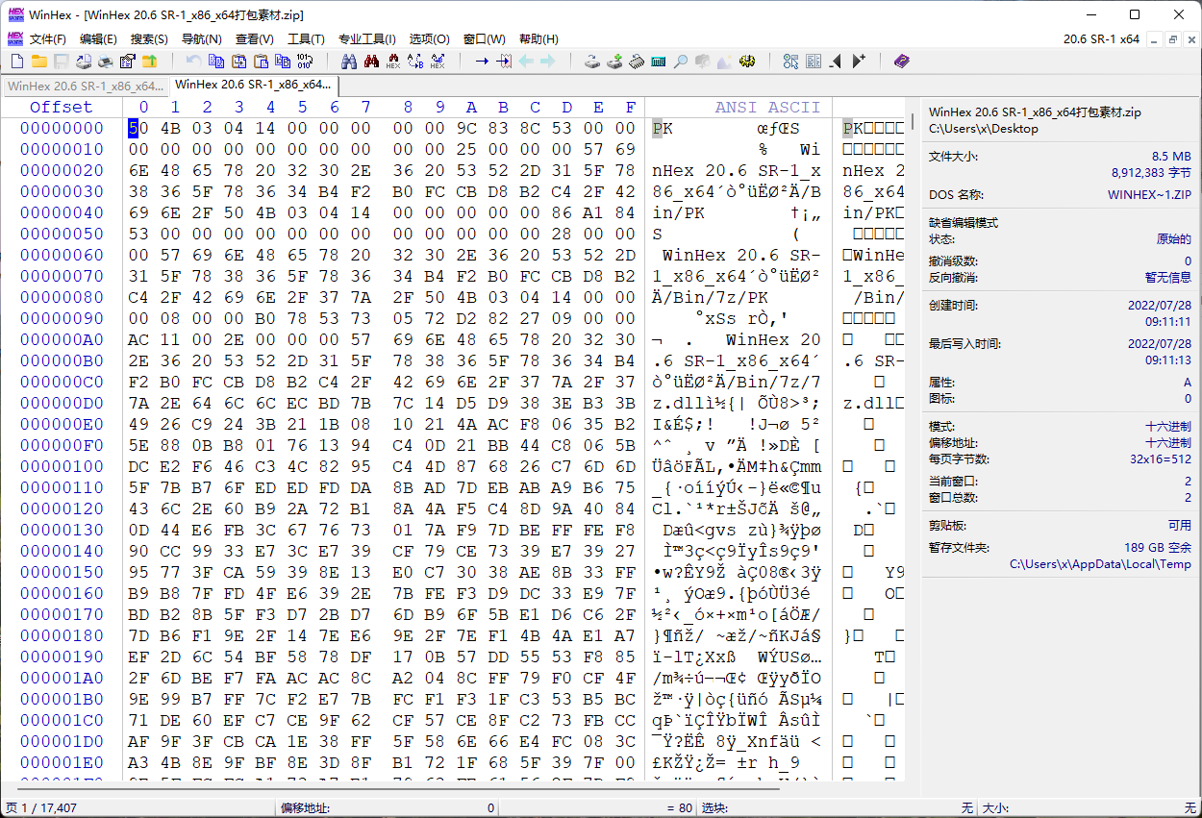Create a new file via toolbar icon

pyautogui.click(x=15, y=62)
